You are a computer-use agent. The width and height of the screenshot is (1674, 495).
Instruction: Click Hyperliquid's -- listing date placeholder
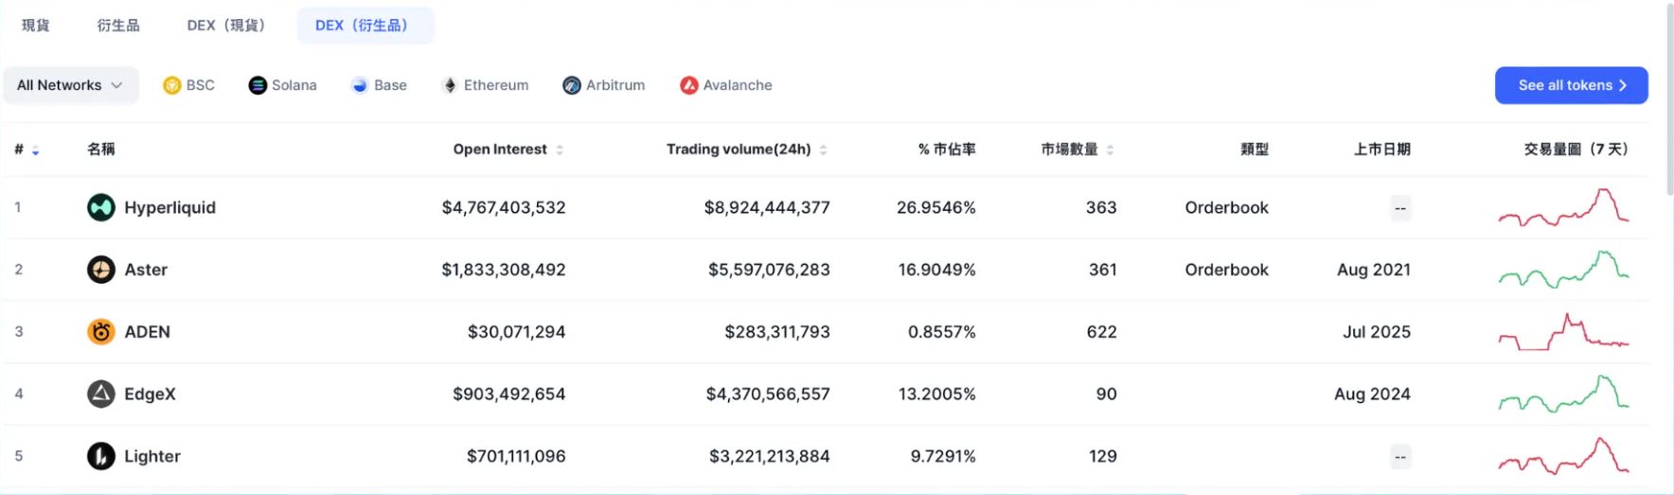tap(1400, 208)
